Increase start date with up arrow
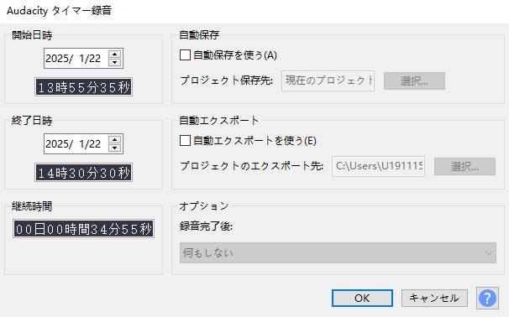Screen dimensions: 509x317 pyautogui.click(x=114, y=55)
